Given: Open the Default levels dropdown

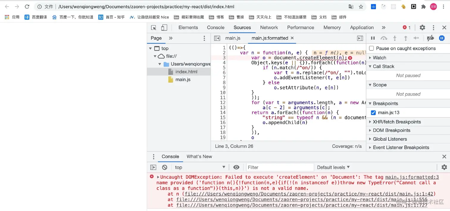Looking at the screenshot, I should [333, 167].
